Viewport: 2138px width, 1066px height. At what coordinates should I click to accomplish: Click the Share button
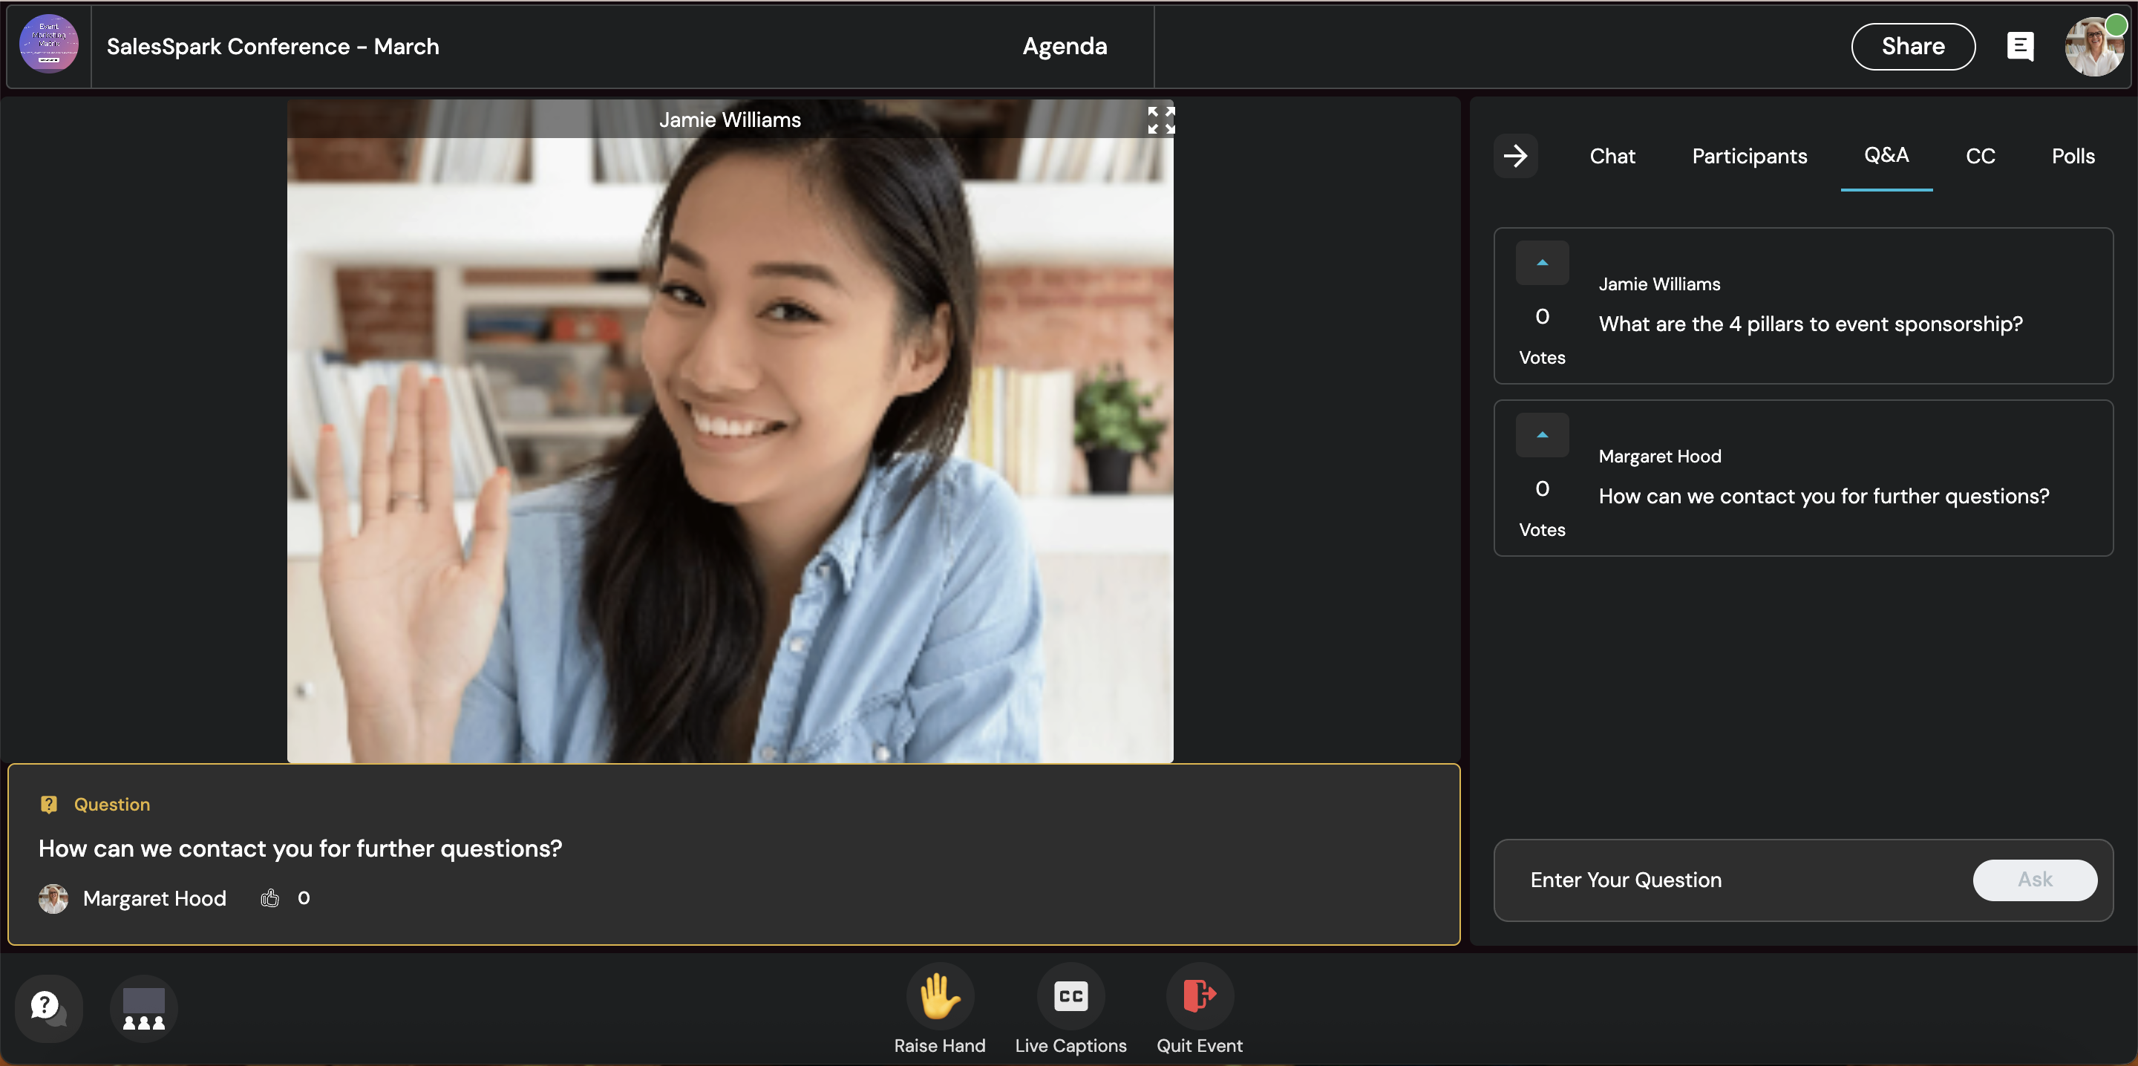[x=1912, y=47]
